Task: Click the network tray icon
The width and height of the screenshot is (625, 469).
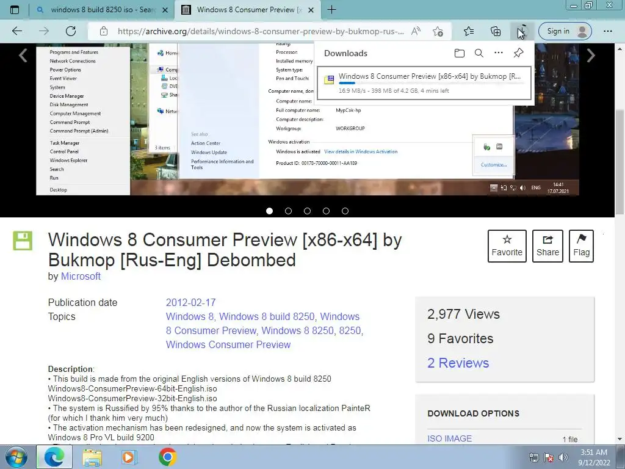Action: click(x=533, y=457)
